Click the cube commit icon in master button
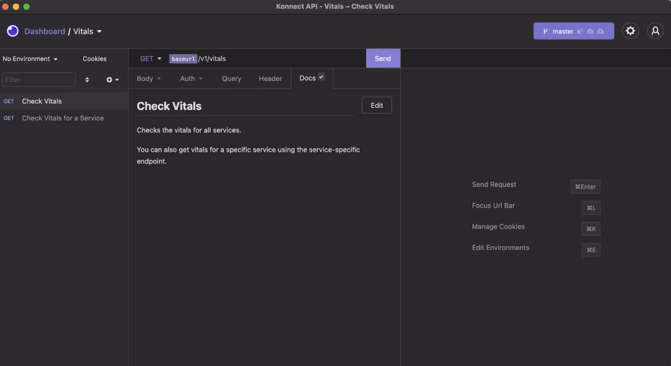 click(x=580, y=31)
